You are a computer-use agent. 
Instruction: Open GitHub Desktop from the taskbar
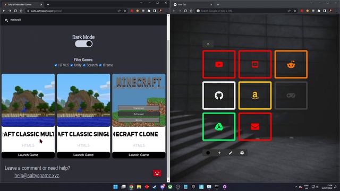(x=224, y=187)
